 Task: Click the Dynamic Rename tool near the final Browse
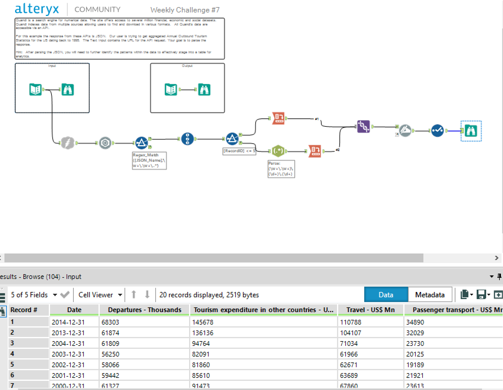405,131
